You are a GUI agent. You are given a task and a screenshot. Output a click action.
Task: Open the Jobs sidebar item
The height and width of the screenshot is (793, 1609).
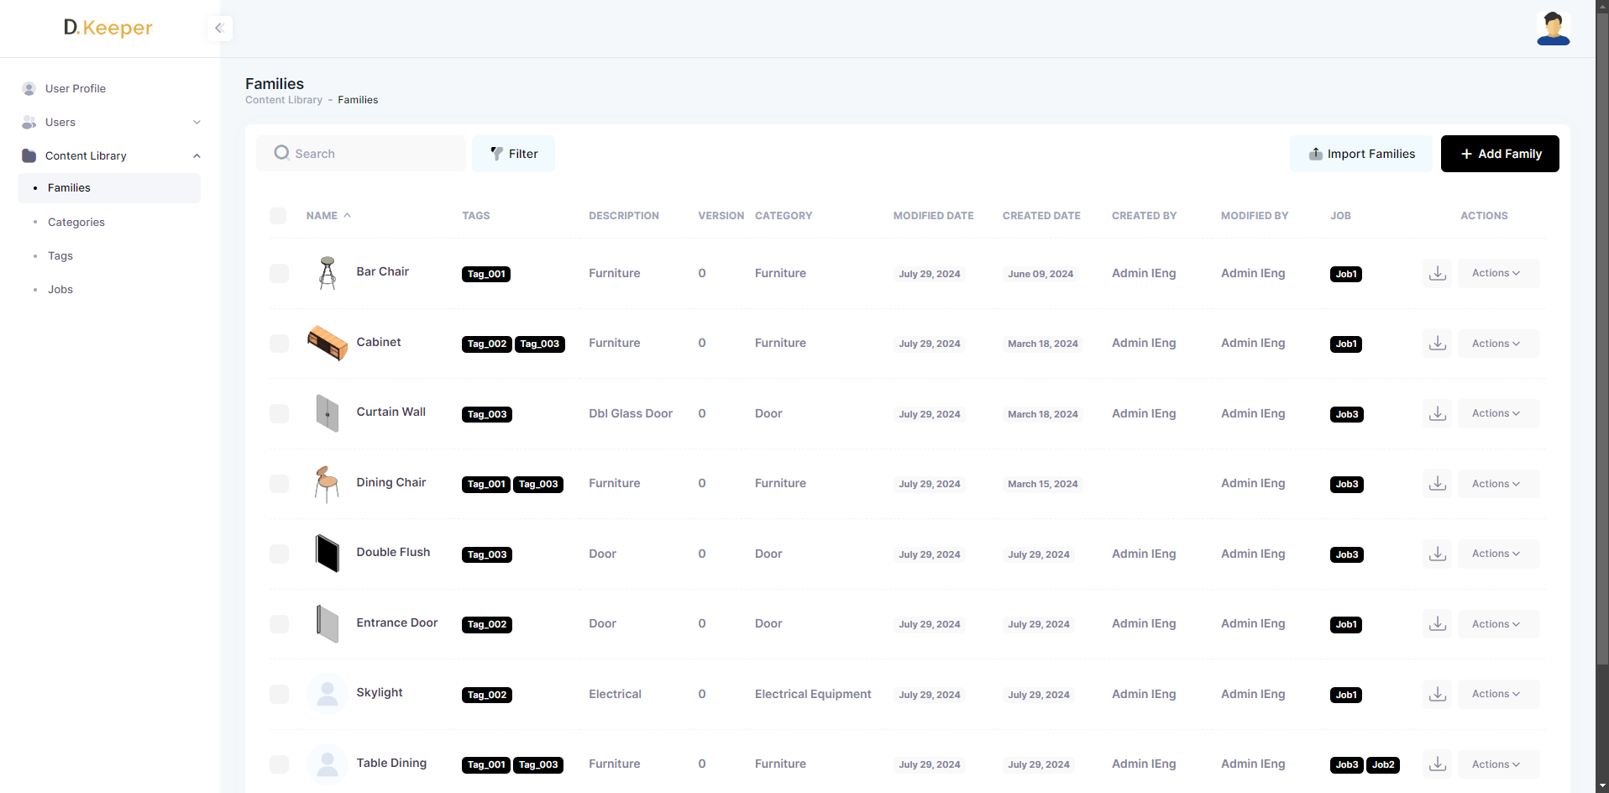[60, 290]
